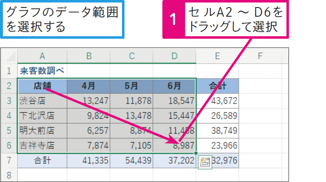Click the 6月 header cell
The image size is (326, 182).
pyautogui.click(x=174, y=86)
